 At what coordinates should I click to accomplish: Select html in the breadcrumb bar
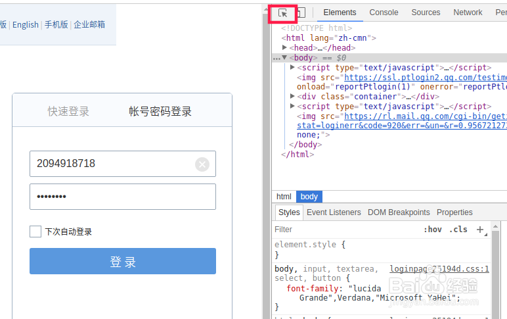coord(284,197)
